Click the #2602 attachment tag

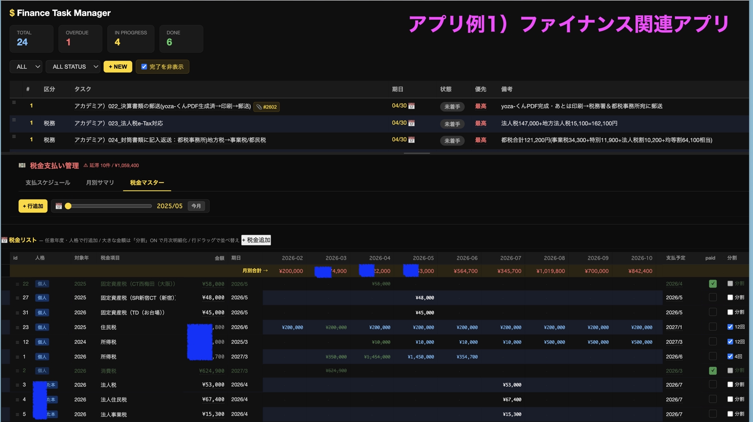pos(266,107)
